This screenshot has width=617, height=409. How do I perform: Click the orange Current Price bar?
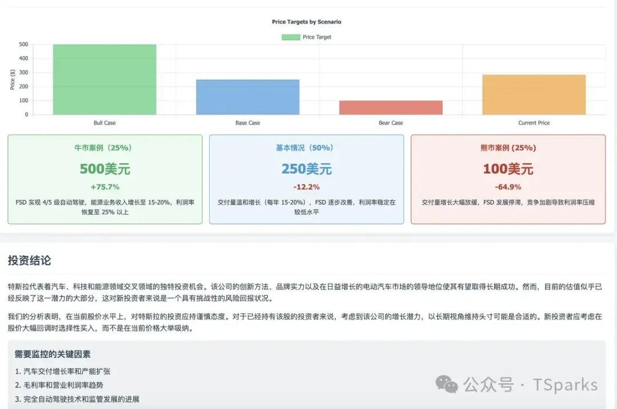[534, 95]
